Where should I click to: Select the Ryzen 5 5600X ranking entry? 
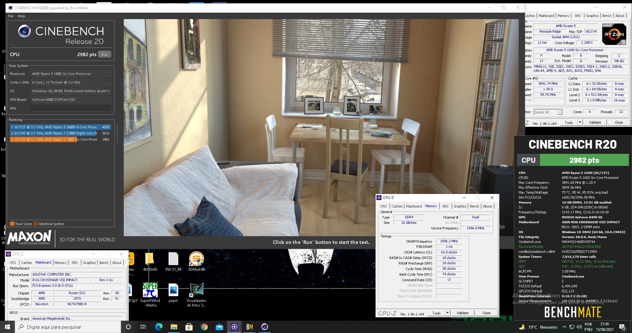tap(60, 127)
